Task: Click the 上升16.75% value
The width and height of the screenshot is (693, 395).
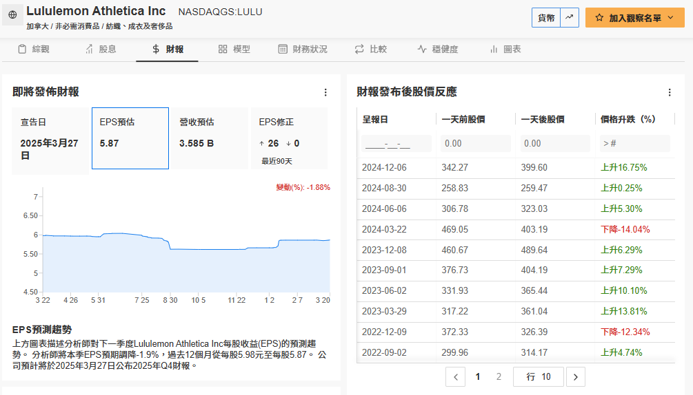Action: [623, 167]
